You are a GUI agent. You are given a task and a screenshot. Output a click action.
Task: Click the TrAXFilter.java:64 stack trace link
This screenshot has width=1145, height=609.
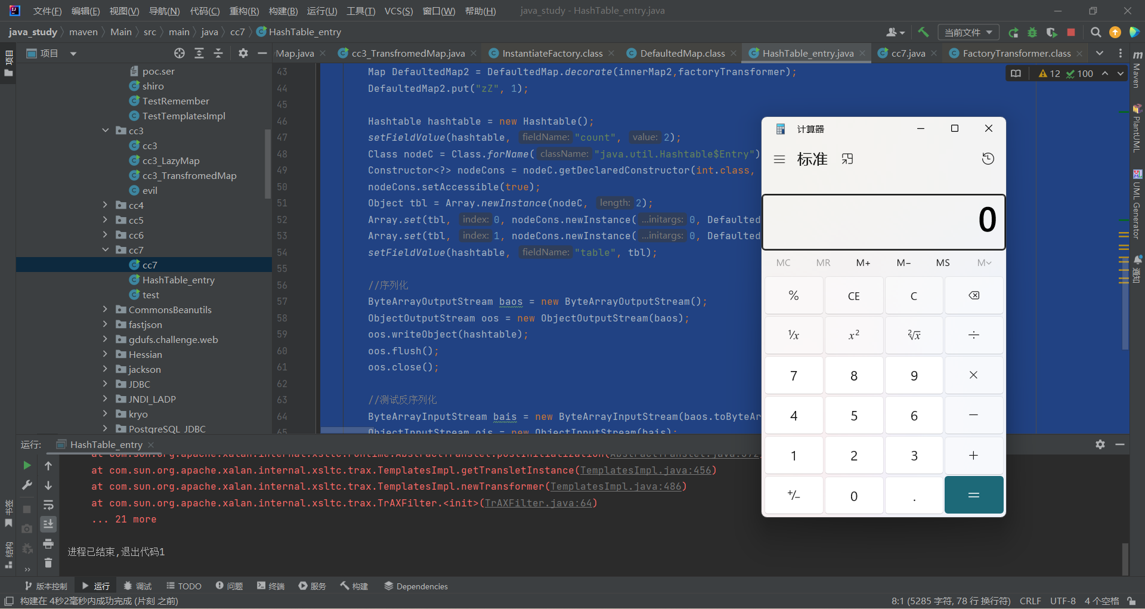click(538, 503)
